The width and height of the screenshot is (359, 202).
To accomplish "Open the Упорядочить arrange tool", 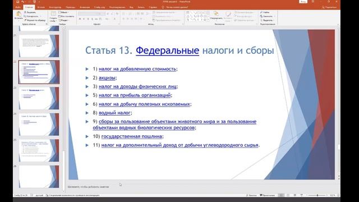I will [x=217, y=16].
